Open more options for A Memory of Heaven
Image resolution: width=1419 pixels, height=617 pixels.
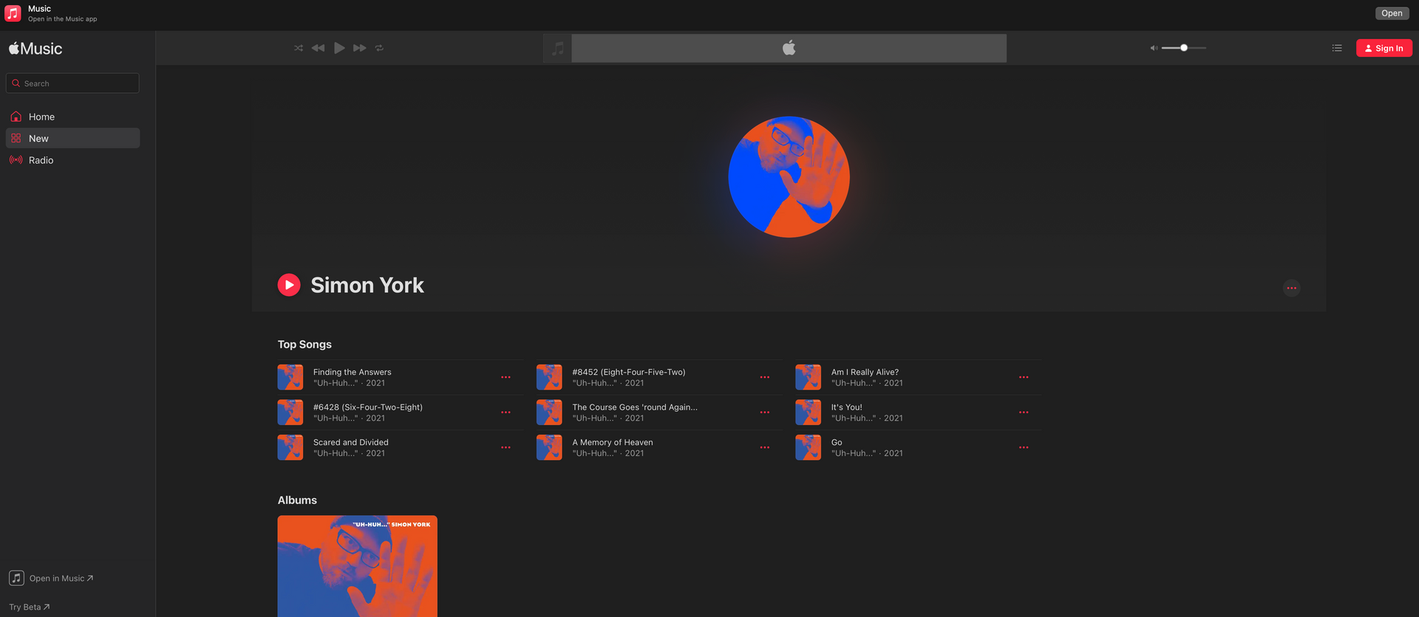coord(765,447)
